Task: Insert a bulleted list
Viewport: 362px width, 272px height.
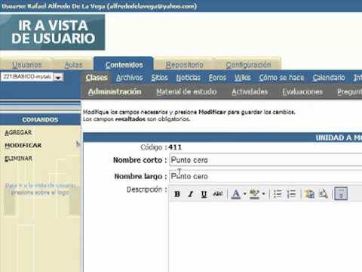Action: point(278,194)
